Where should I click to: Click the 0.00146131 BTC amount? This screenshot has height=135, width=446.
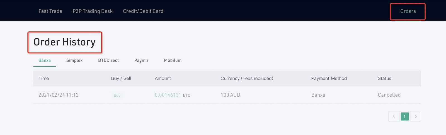[172, 95]
